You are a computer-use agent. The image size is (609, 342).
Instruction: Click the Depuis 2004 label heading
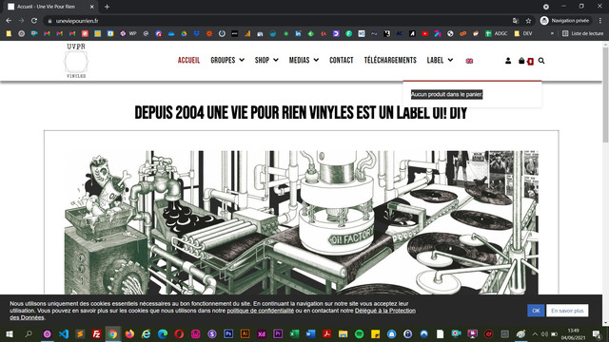pos(301,113)
